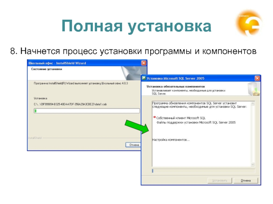Select Файлы поддержки установки Microsoft SQL Server 2005

196,122
